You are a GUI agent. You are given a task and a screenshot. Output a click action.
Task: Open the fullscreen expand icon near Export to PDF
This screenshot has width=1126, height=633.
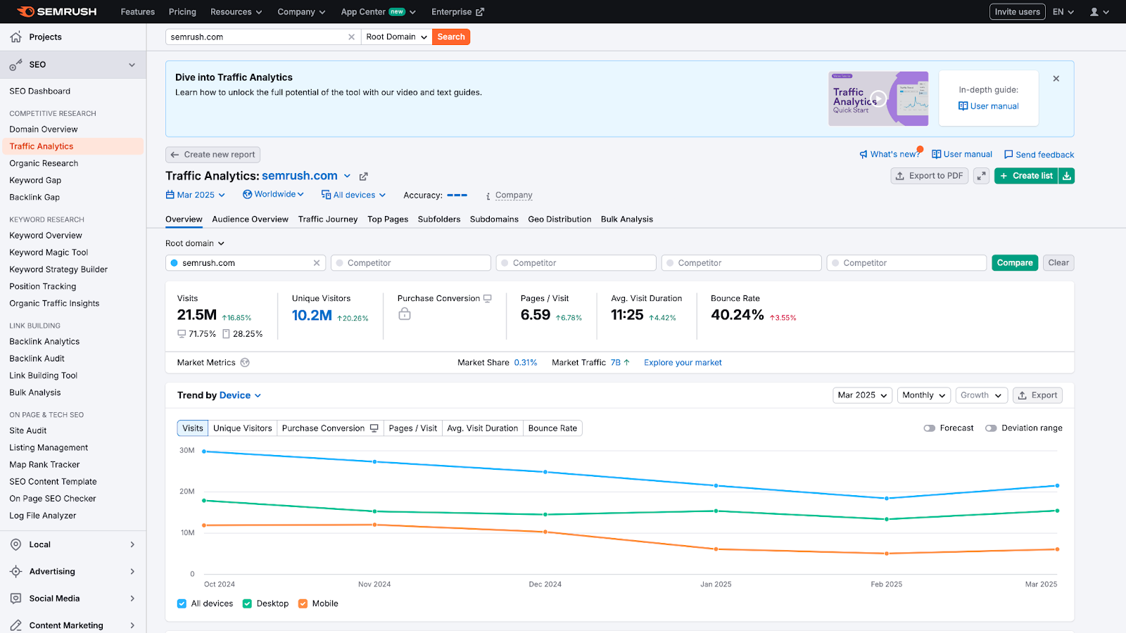[x=981, y=176]
